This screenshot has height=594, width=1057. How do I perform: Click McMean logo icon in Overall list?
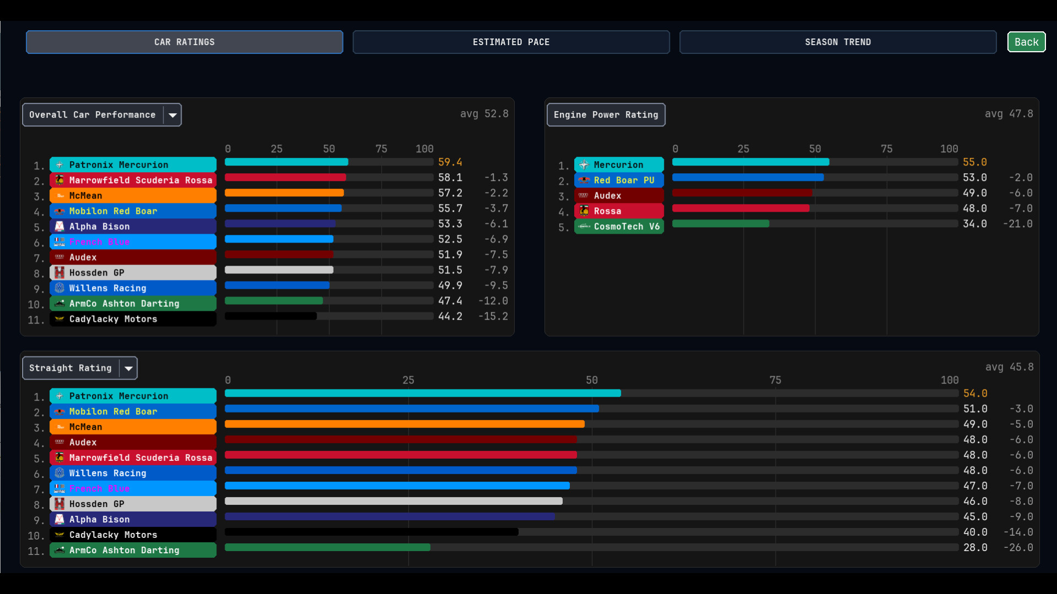(59, 196)
